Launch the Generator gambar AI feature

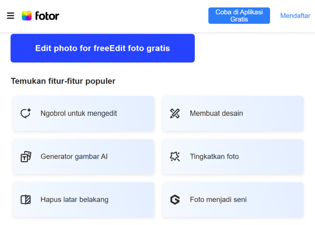click(83, 157)
